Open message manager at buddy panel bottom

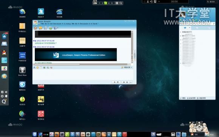click(x=201, y=98)
